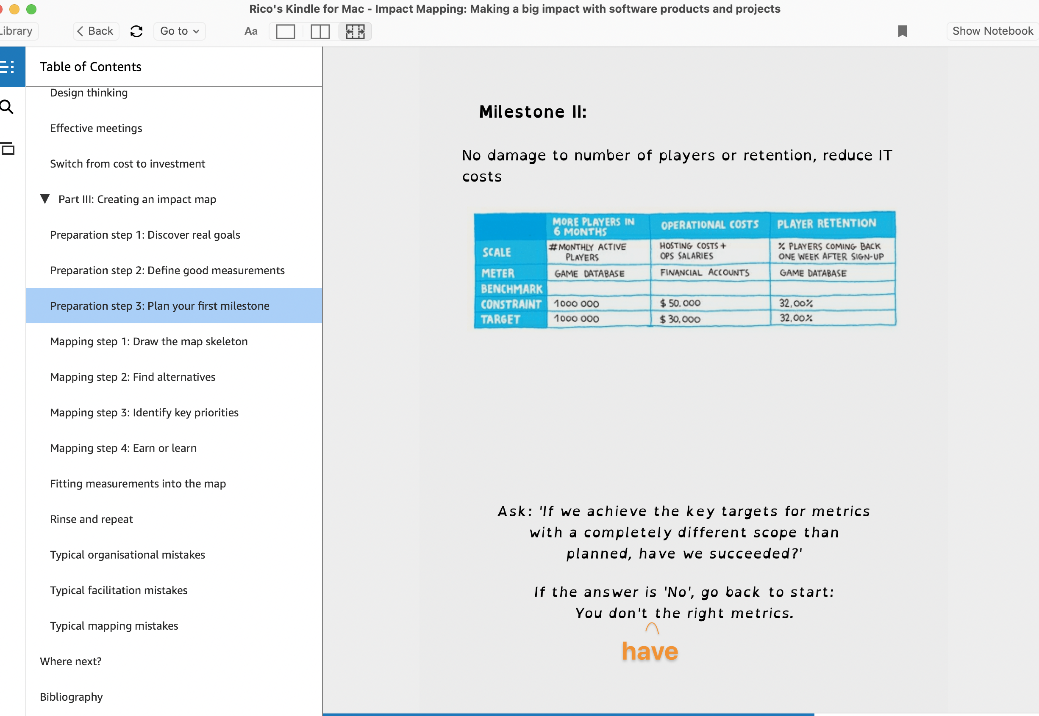Open the Go to dropdown
The image size is (1039, 716).
click(x=179, y=31)
